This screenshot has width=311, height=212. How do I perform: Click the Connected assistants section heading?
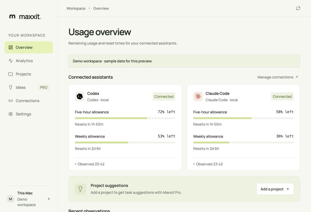pyautogui.click(x=90, y=77)
